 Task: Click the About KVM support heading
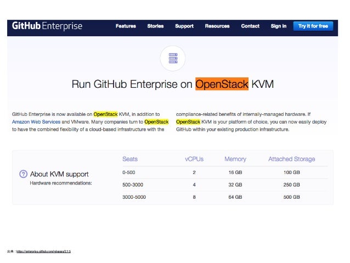pyautogui.click(x=59, y=174)
